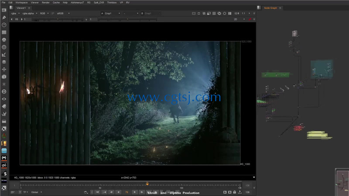Jump to the first frame button
The width and height of the screenshot is (349, 196).
point(97,192)
